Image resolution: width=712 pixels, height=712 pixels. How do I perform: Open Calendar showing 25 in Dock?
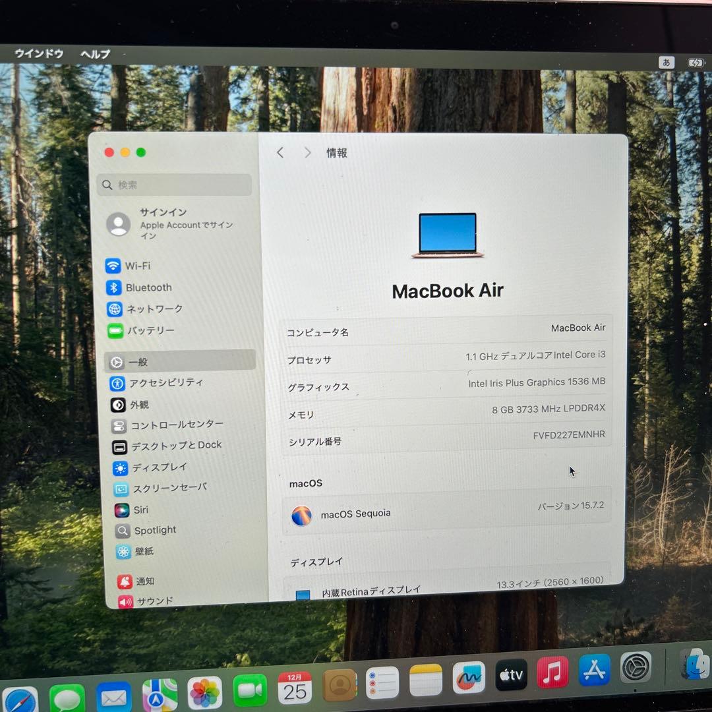tap(295, 688)
